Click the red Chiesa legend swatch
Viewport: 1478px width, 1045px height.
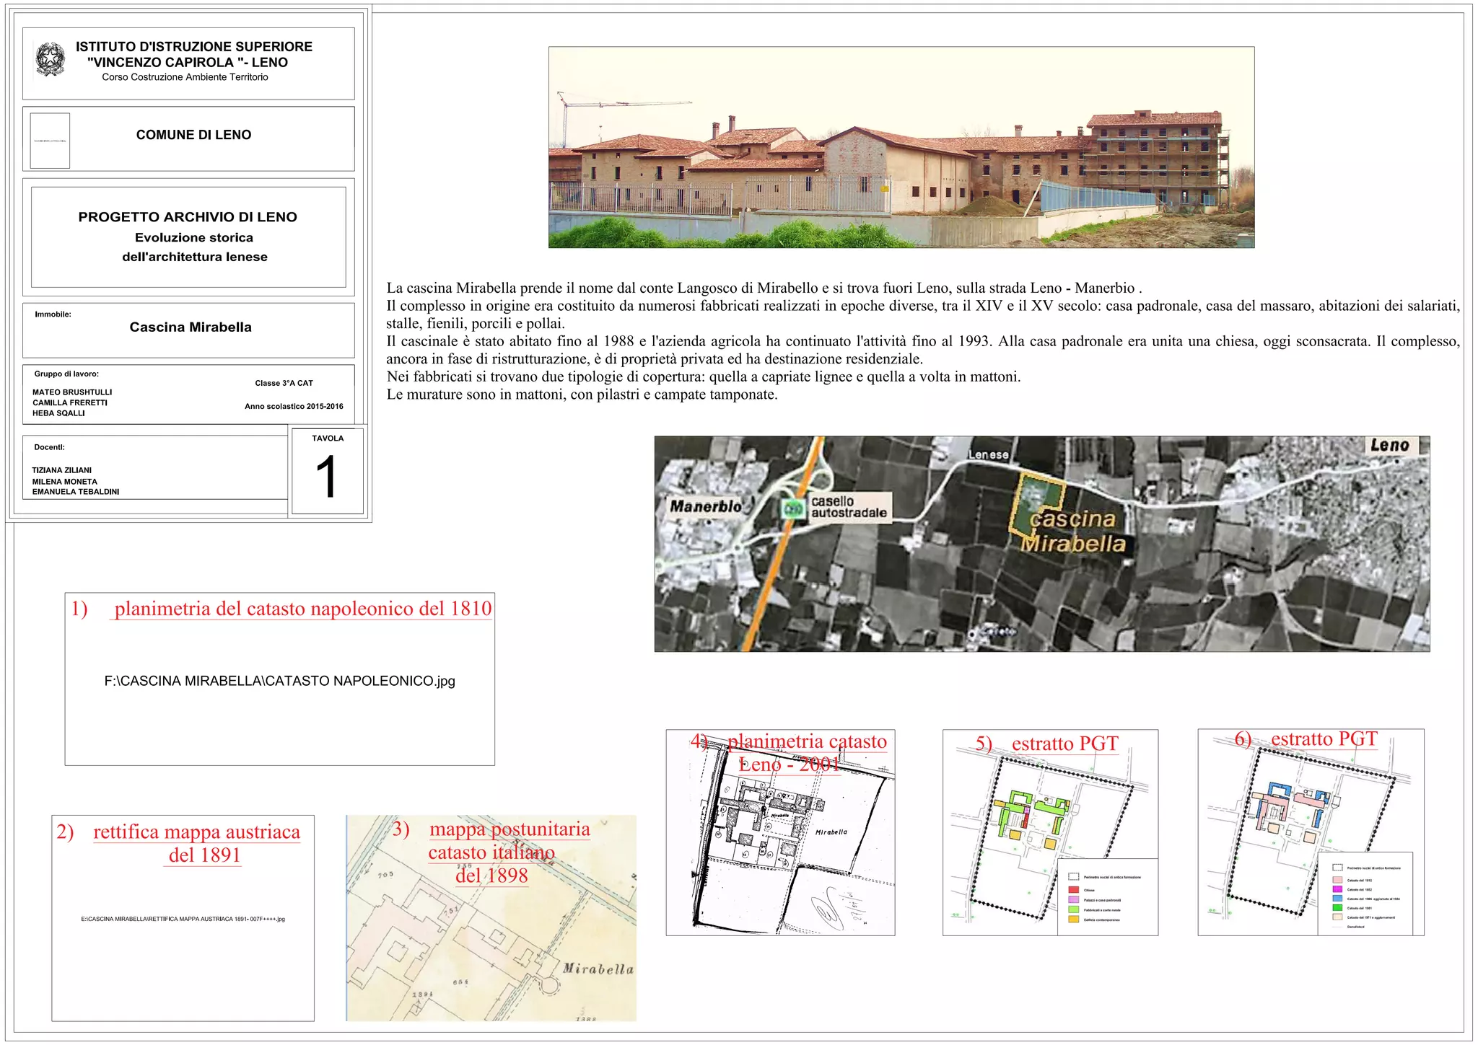coord(1074,890)
